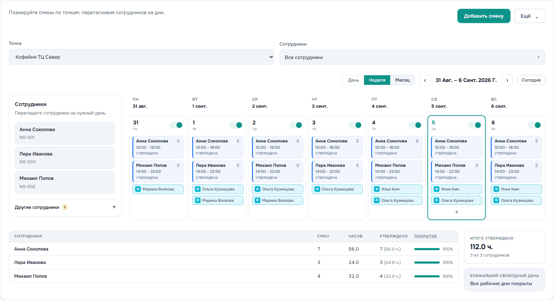Click drag handle on Mikhail Popov's Saturday shift
Viewport: 554px width, 300px height.
click(477, 165)
